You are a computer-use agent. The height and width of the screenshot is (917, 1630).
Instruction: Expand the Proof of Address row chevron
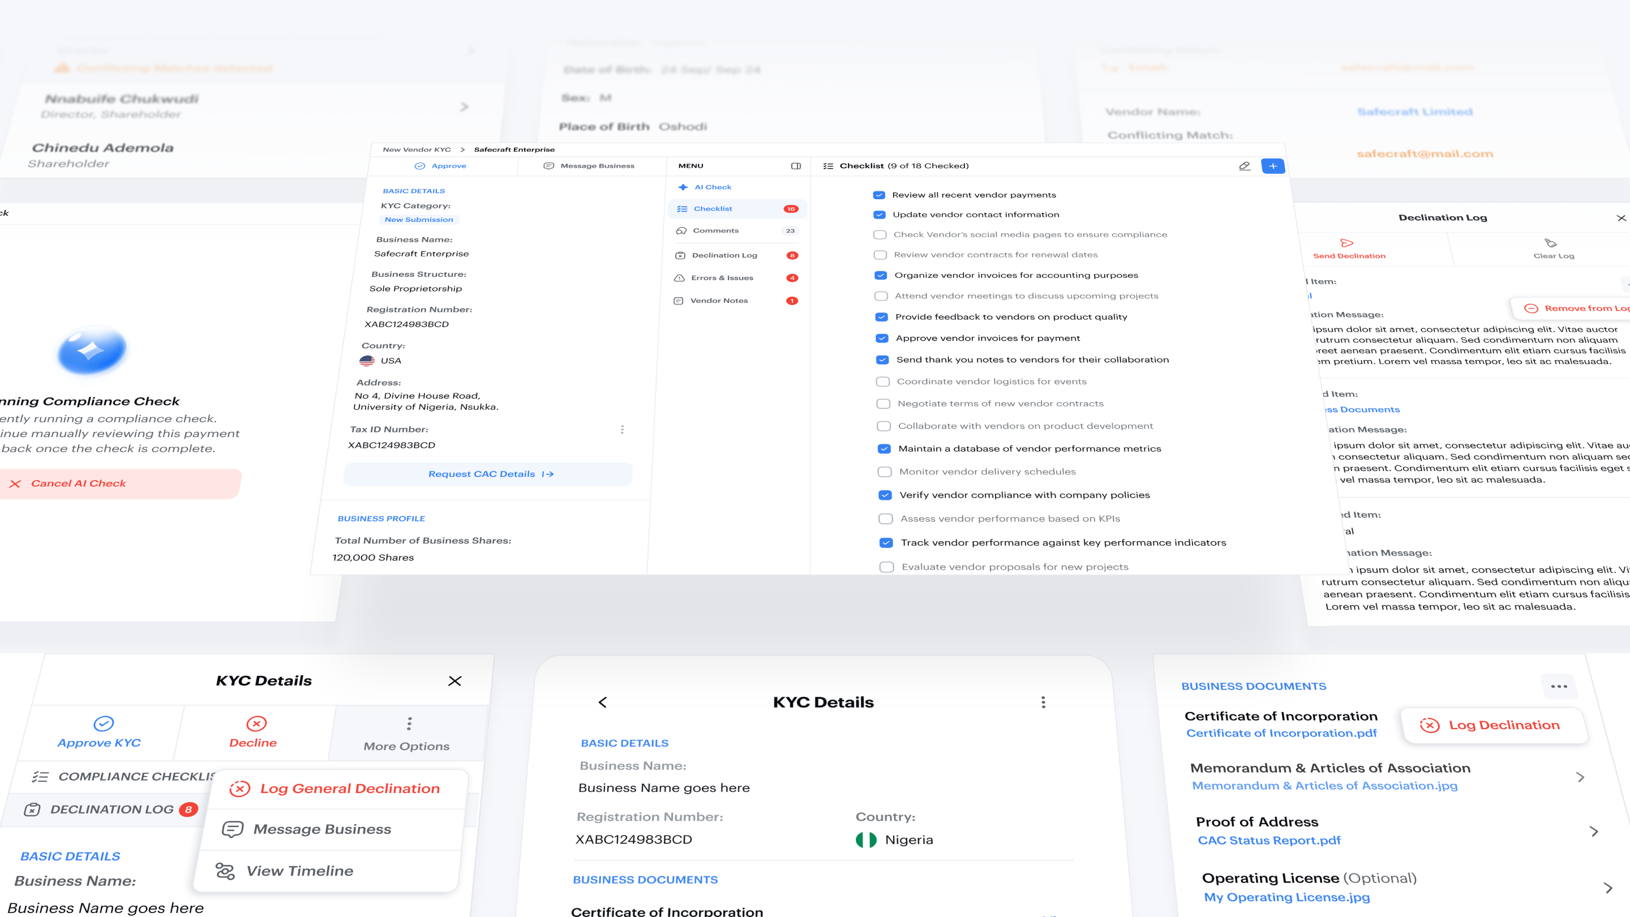coord(1594,832)
